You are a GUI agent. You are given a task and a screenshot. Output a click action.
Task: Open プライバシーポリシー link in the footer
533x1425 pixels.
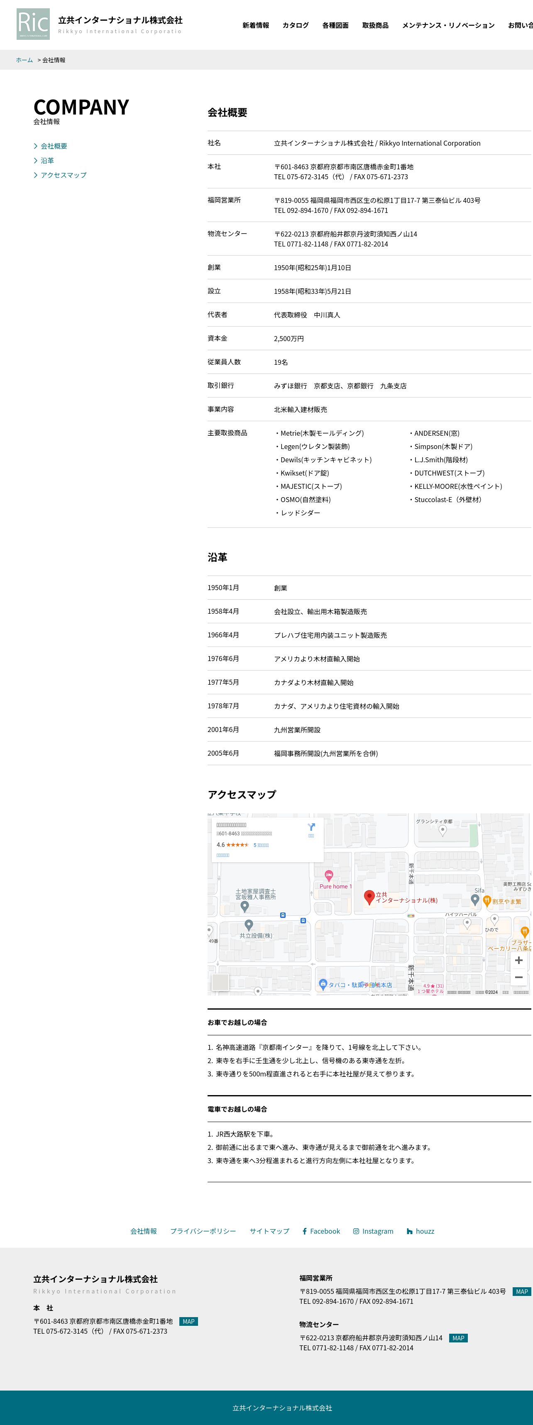203,1231
